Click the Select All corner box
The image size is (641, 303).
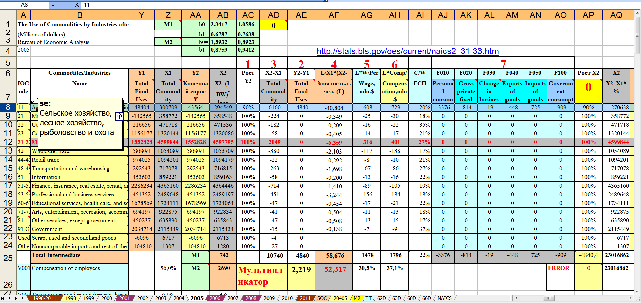[x=8, y=15]
